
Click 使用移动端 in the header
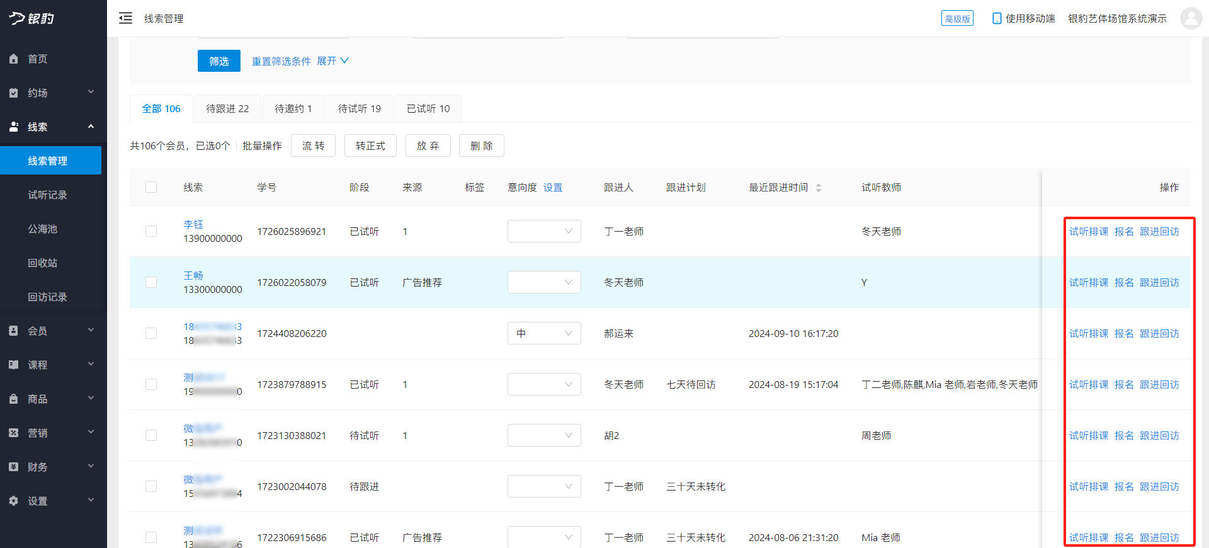(x=1030, y=18)
